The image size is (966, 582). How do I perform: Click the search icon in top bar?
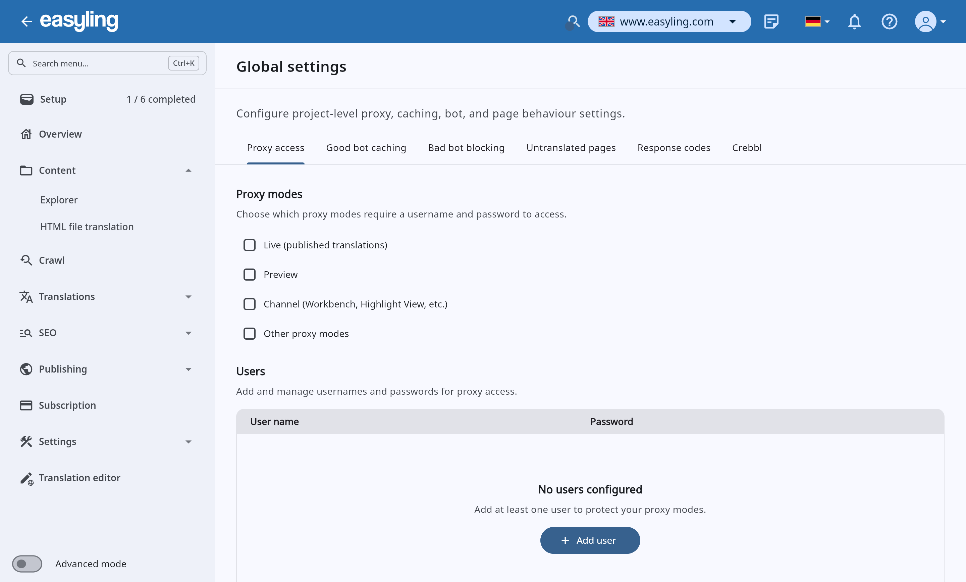(x=574, y=21)
